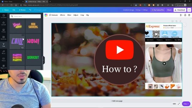This screenshot has width=192, height=108.
Task: Select the Now Showing text style
Action: point(33,25)
